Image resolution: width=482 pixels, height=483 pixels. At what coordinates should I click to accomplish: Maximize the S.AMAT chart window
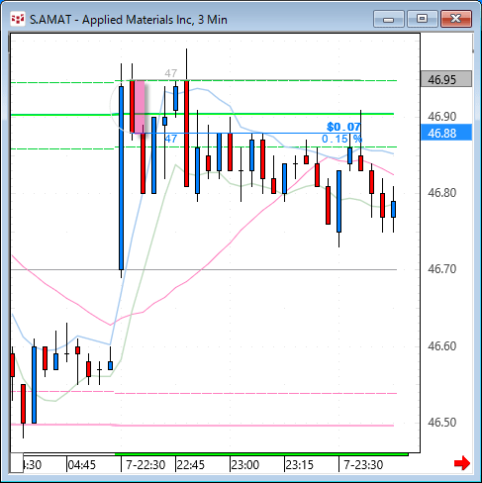423,19
